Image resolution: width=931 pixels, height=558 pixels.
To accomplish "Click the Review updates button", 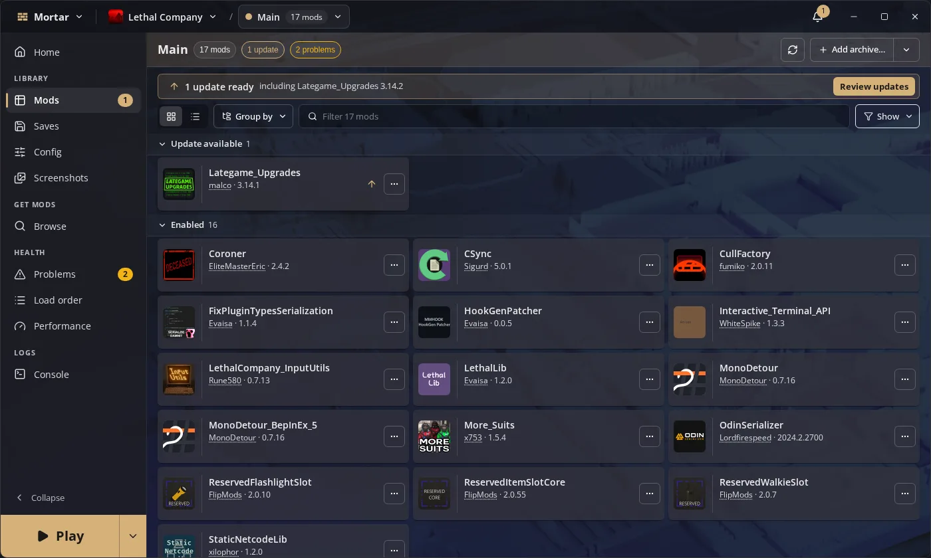I will coord(874,86).
